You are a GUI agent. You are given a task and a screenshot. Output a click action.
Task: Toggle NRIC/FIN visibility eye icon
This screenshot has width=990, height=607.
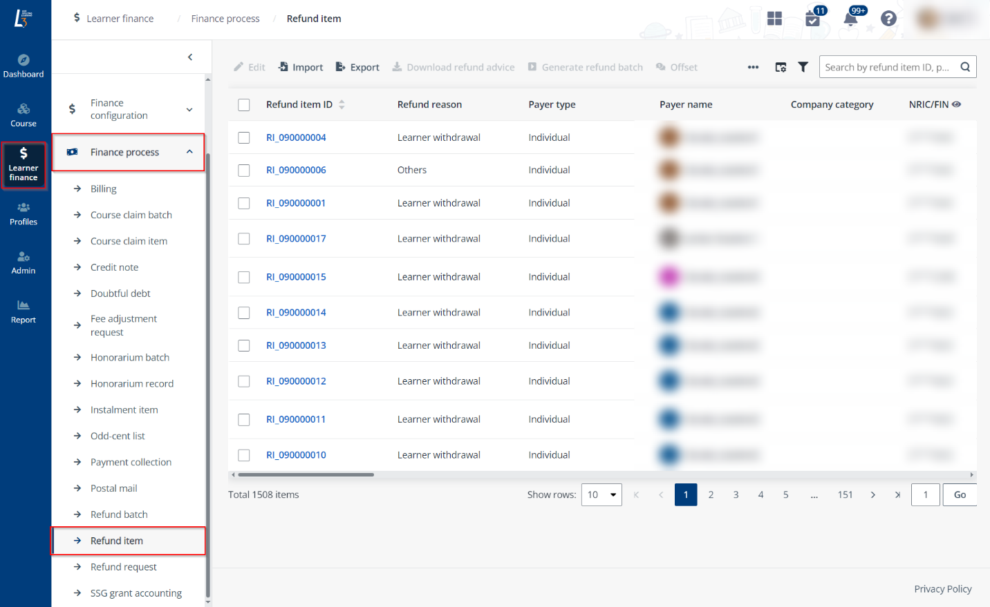click(x=956, y=104)
